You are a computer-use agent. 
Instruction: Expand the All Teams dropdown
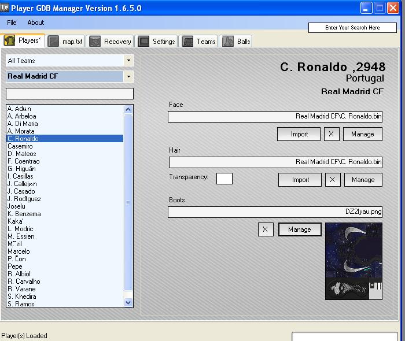click(x=128, y=61)
